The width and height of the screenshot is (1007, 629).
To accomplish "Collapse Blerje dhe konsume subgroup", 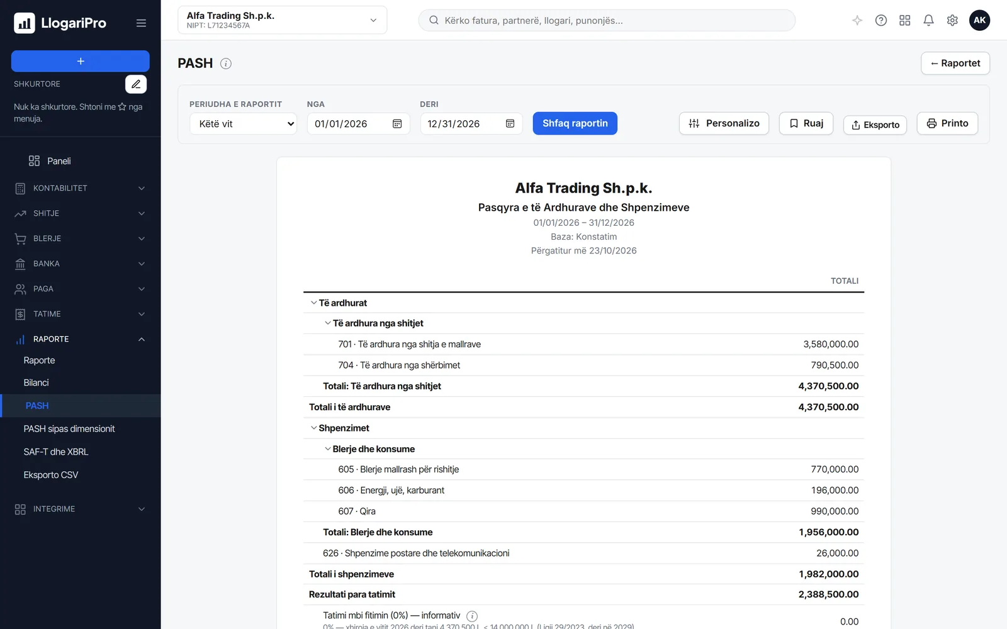I will point(327,448).
